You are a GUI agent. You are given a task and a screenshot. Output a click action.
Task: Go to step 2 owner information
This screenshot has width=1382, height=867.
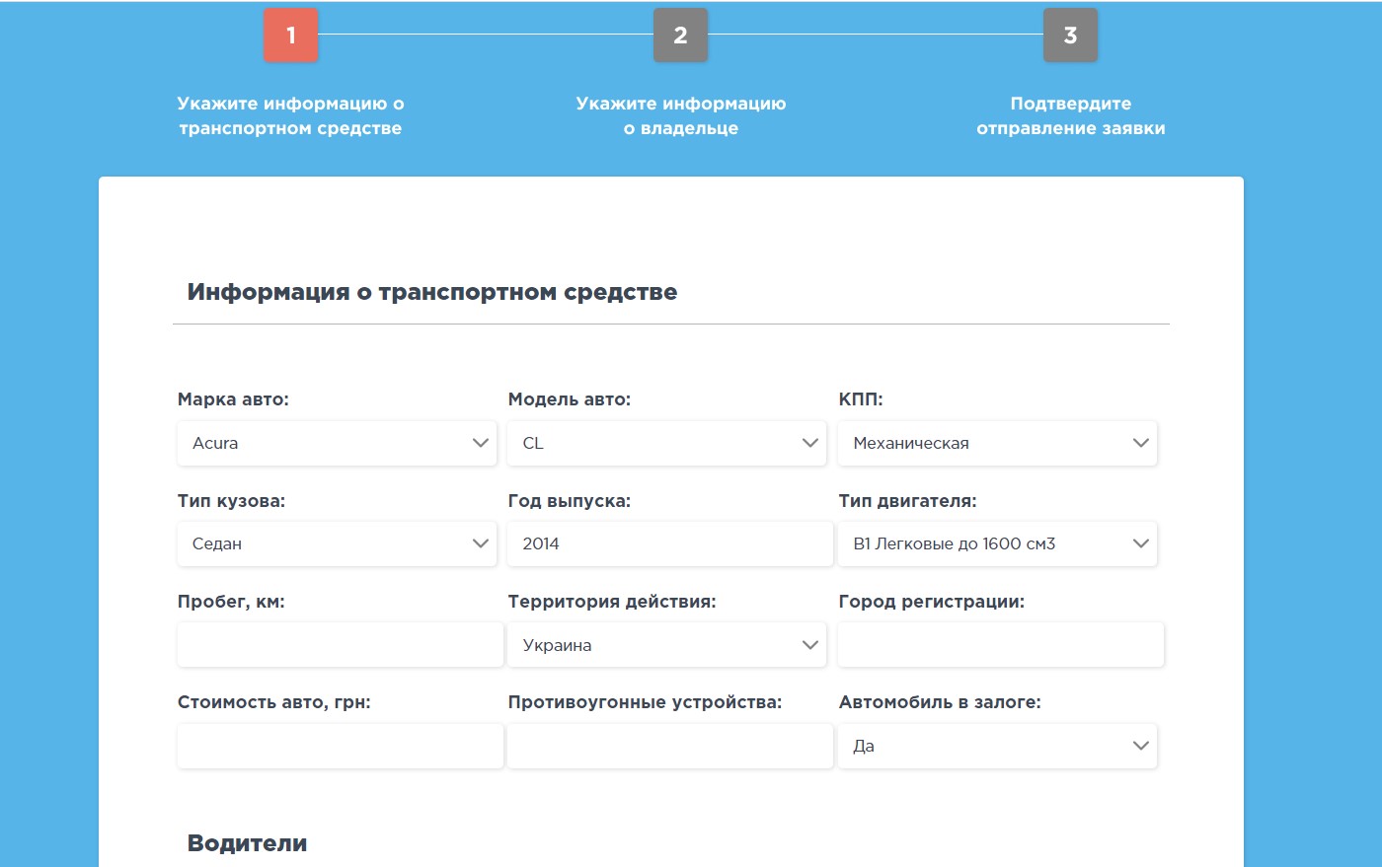[680, 36]
